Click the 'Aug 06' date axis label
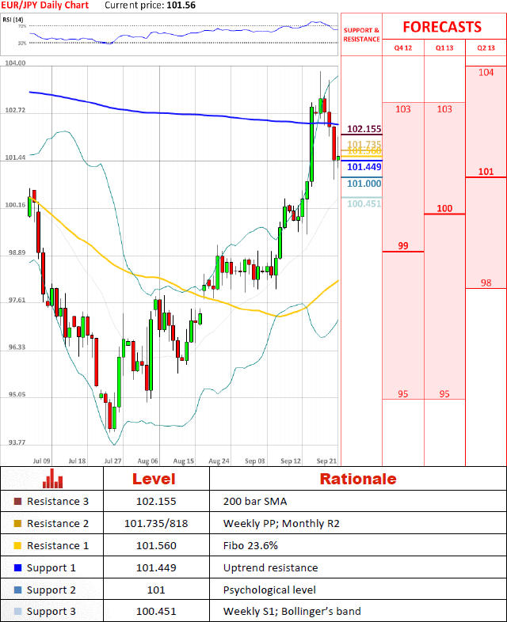The image size is (507, 622). click(x=147, y=461)
